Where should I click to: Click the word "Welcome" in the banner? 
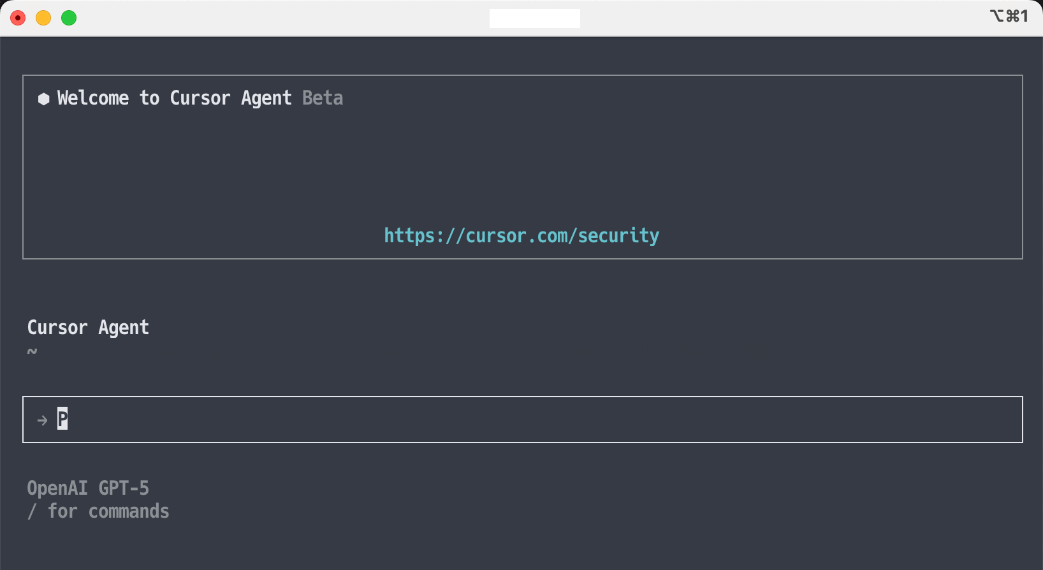93,98
